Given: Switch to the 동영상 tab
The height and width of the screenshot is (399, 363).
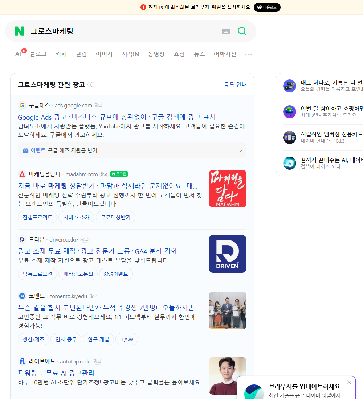Looking at the screenshot, I should [156, 54].
